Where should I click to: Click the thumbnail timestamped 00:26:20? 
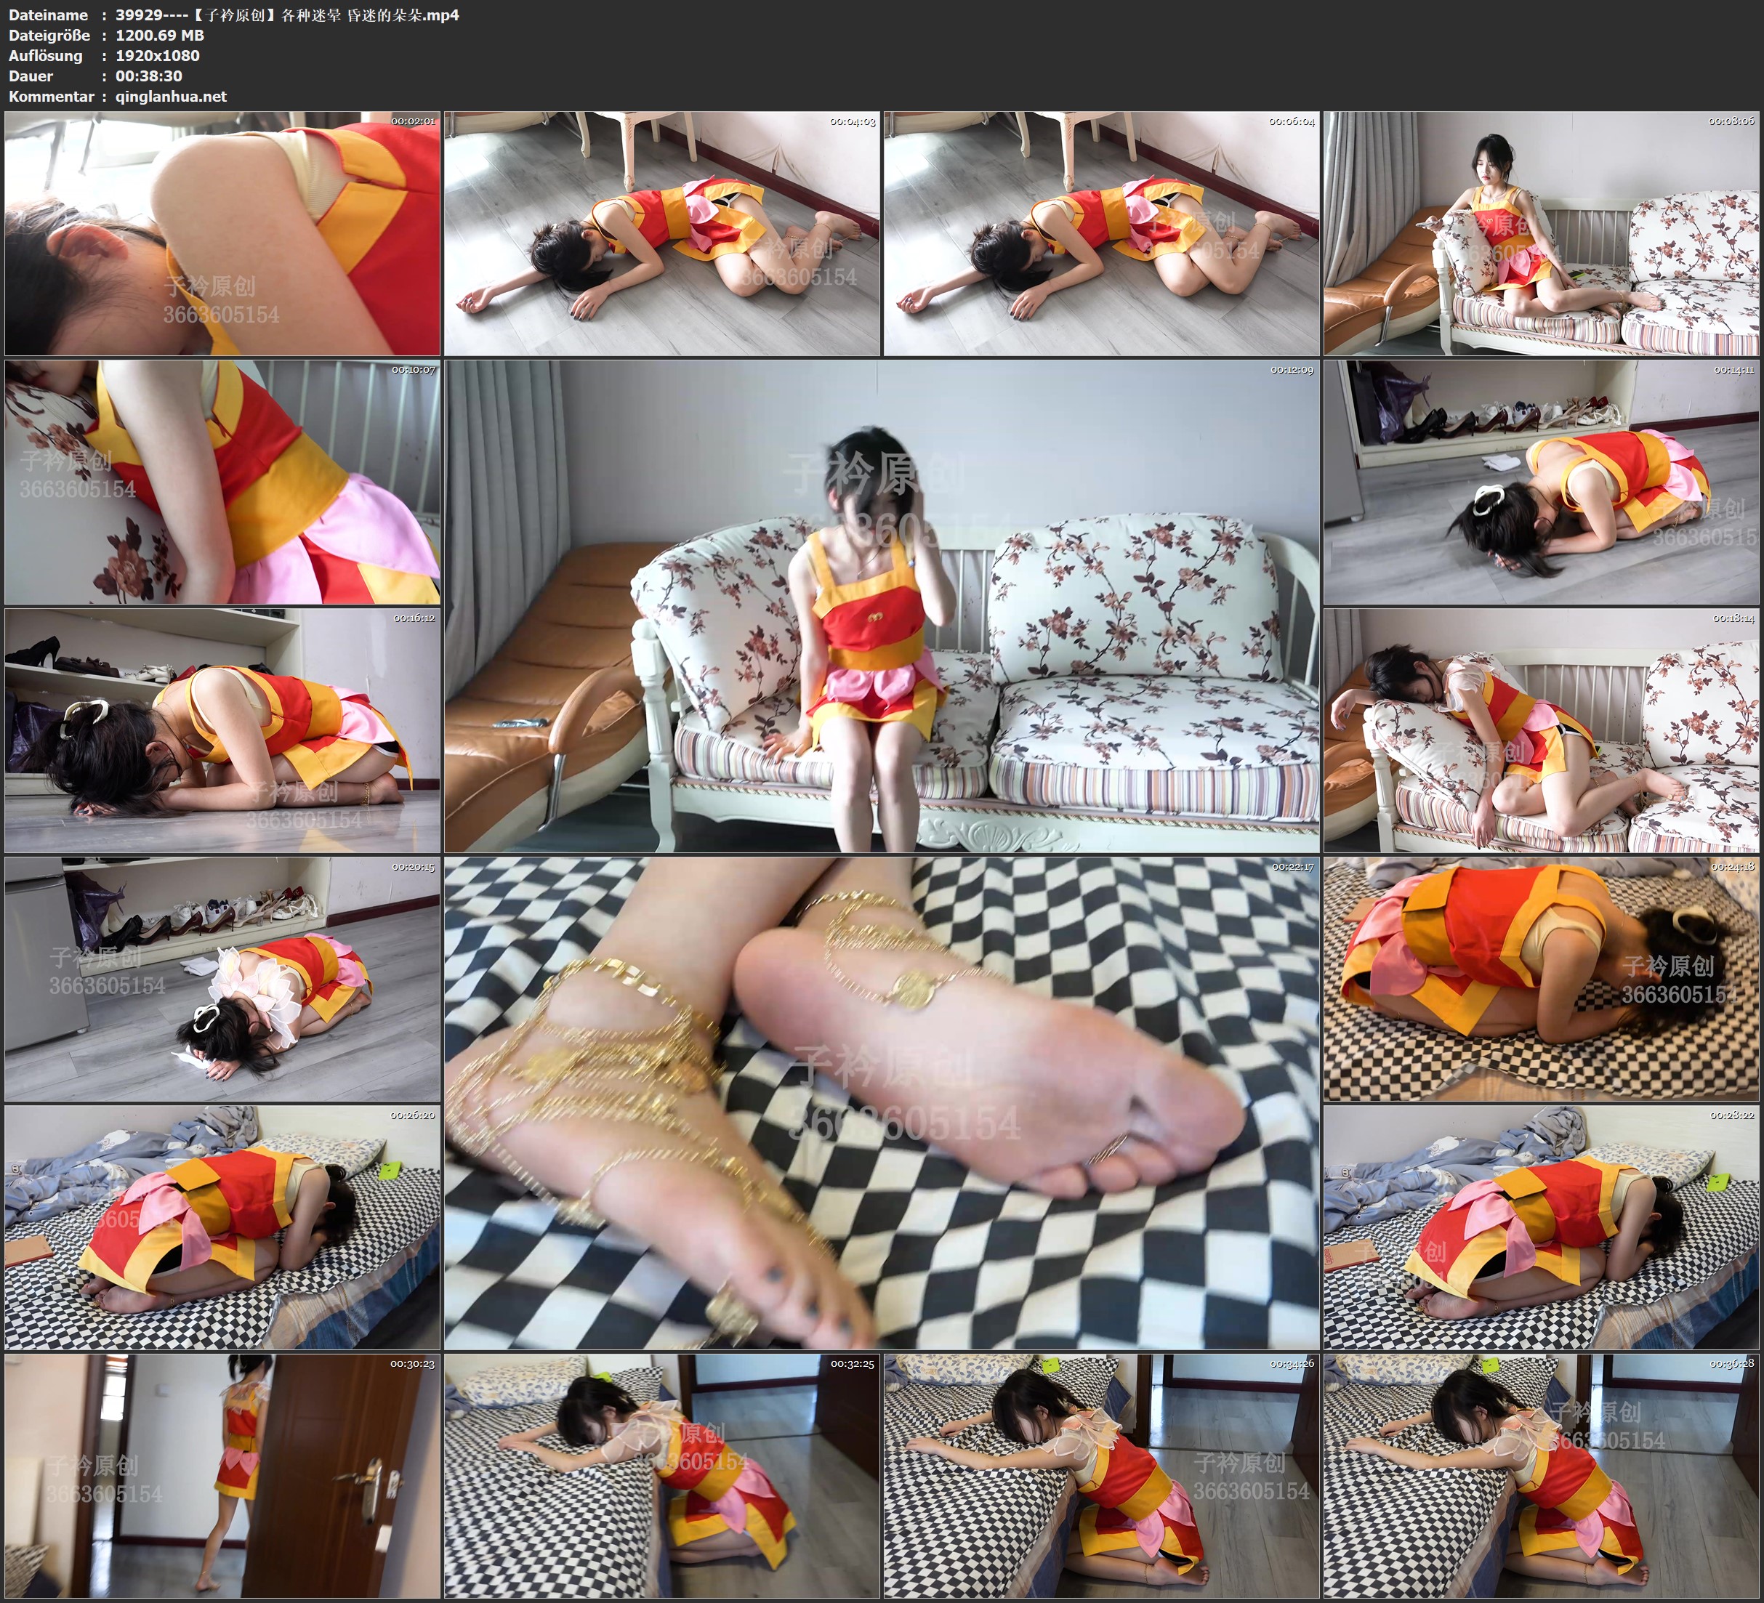pyautogui.click(x=222, y=1227)
